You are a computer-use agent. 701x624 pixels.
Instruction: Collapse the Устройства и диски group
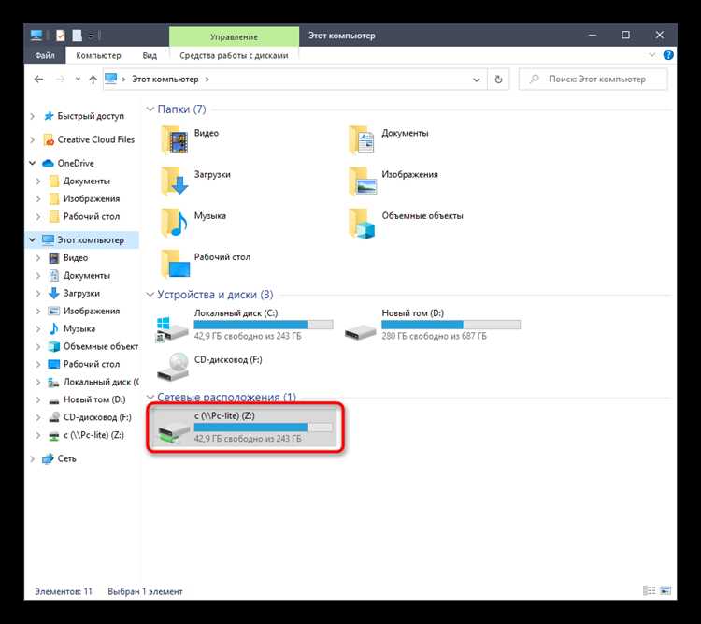coord(150,294)
